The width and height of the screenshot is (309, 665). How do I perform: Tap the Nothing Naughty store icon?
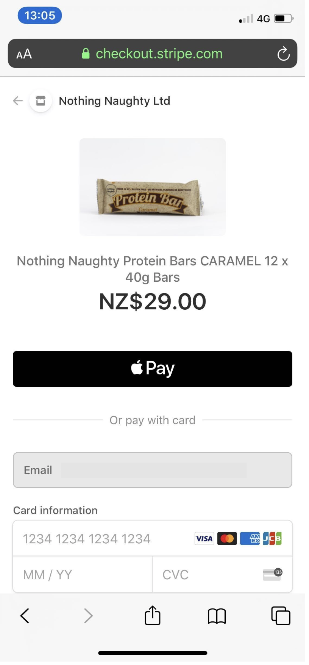click(41, 101)
